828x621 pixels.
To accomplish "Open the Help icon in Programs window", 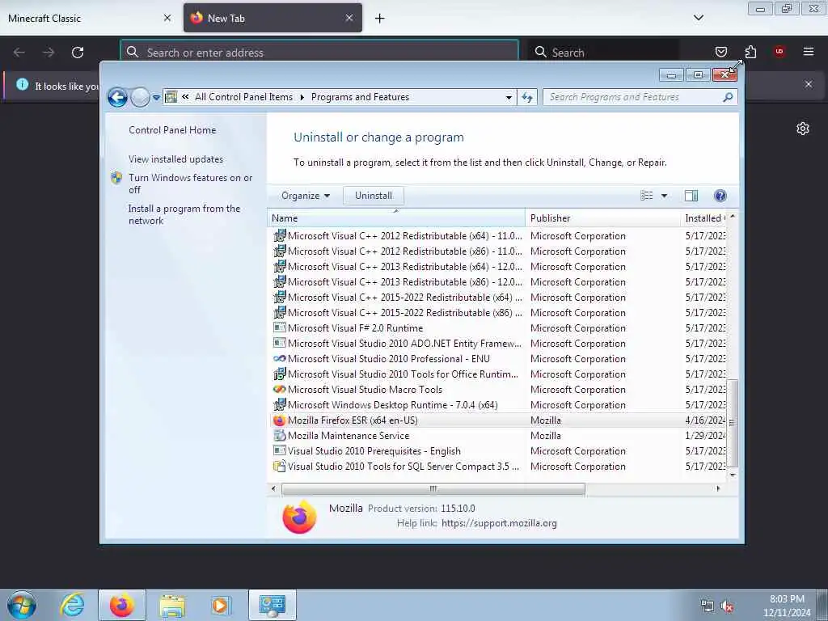I will (x=720, y=196).
